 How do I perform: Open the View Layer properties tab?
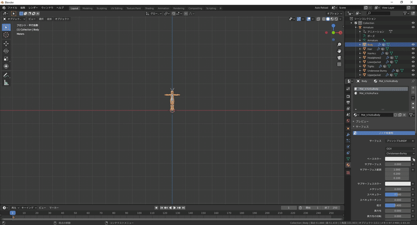(x=348, y=109)
